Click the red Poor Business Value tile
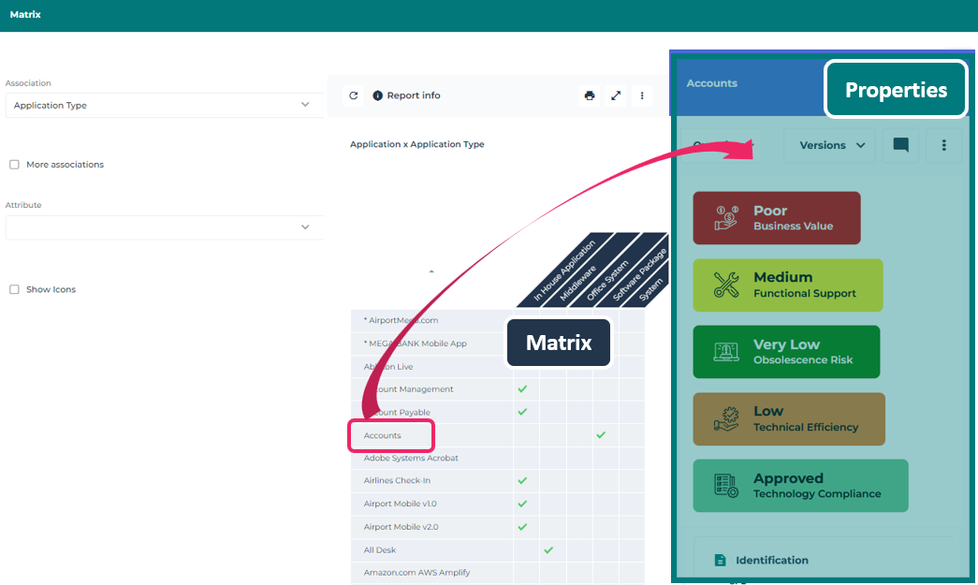The height and width of the screenshot is (585, 978). coord(776,218)
